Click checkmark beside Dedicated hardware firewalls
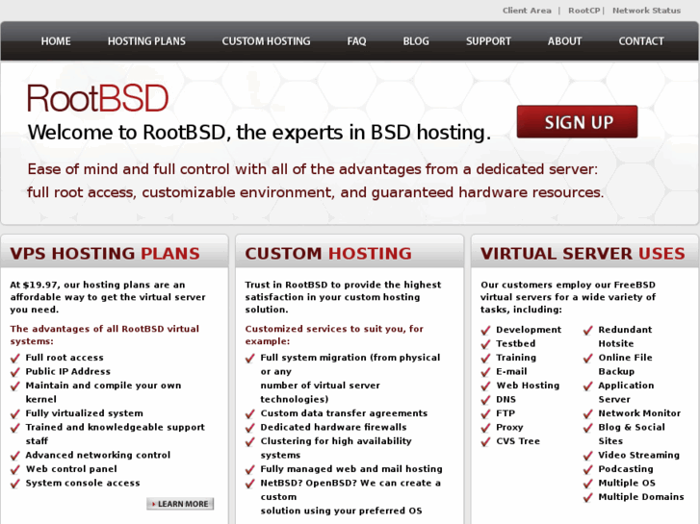 [250, 428]
